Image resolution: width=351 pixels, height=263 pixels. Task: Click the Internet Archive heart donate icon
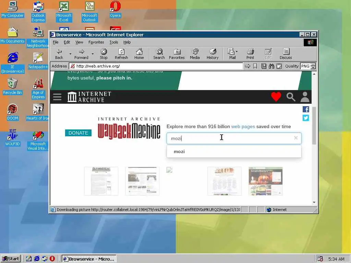coord(276,97)
